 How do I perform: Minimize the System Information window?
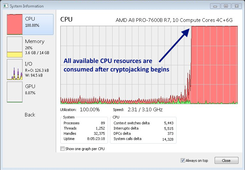pos(215,6)
